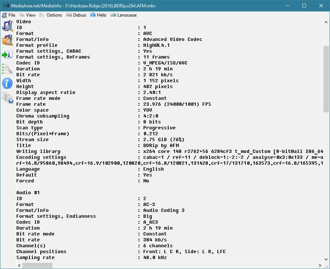Click the 'High@L4.1' format profile value

coord(157,45)
